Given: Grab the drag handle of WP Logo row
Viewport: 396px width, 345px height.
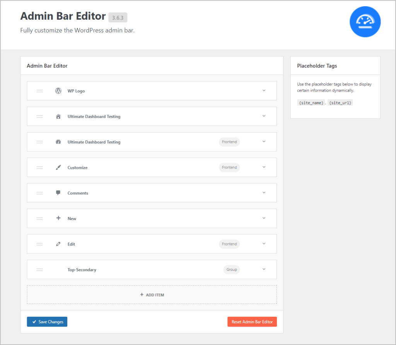Looking at the screenshot, I should pyautogui.click(x=40, y=91).
